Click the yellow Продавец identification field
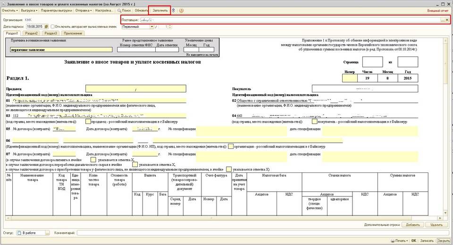This screenshot has height=245, width=453. (136, 89)
